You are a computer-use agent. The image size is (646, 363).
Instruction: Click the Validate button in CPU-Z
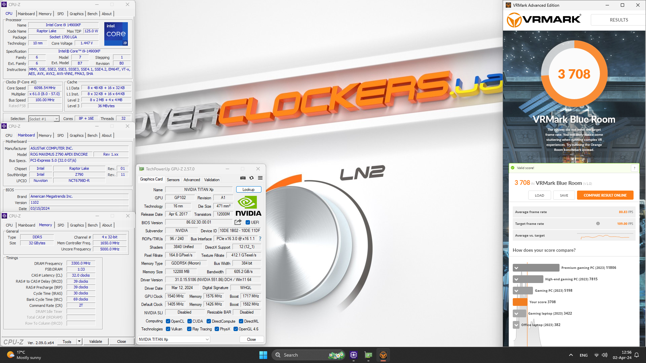96,341
